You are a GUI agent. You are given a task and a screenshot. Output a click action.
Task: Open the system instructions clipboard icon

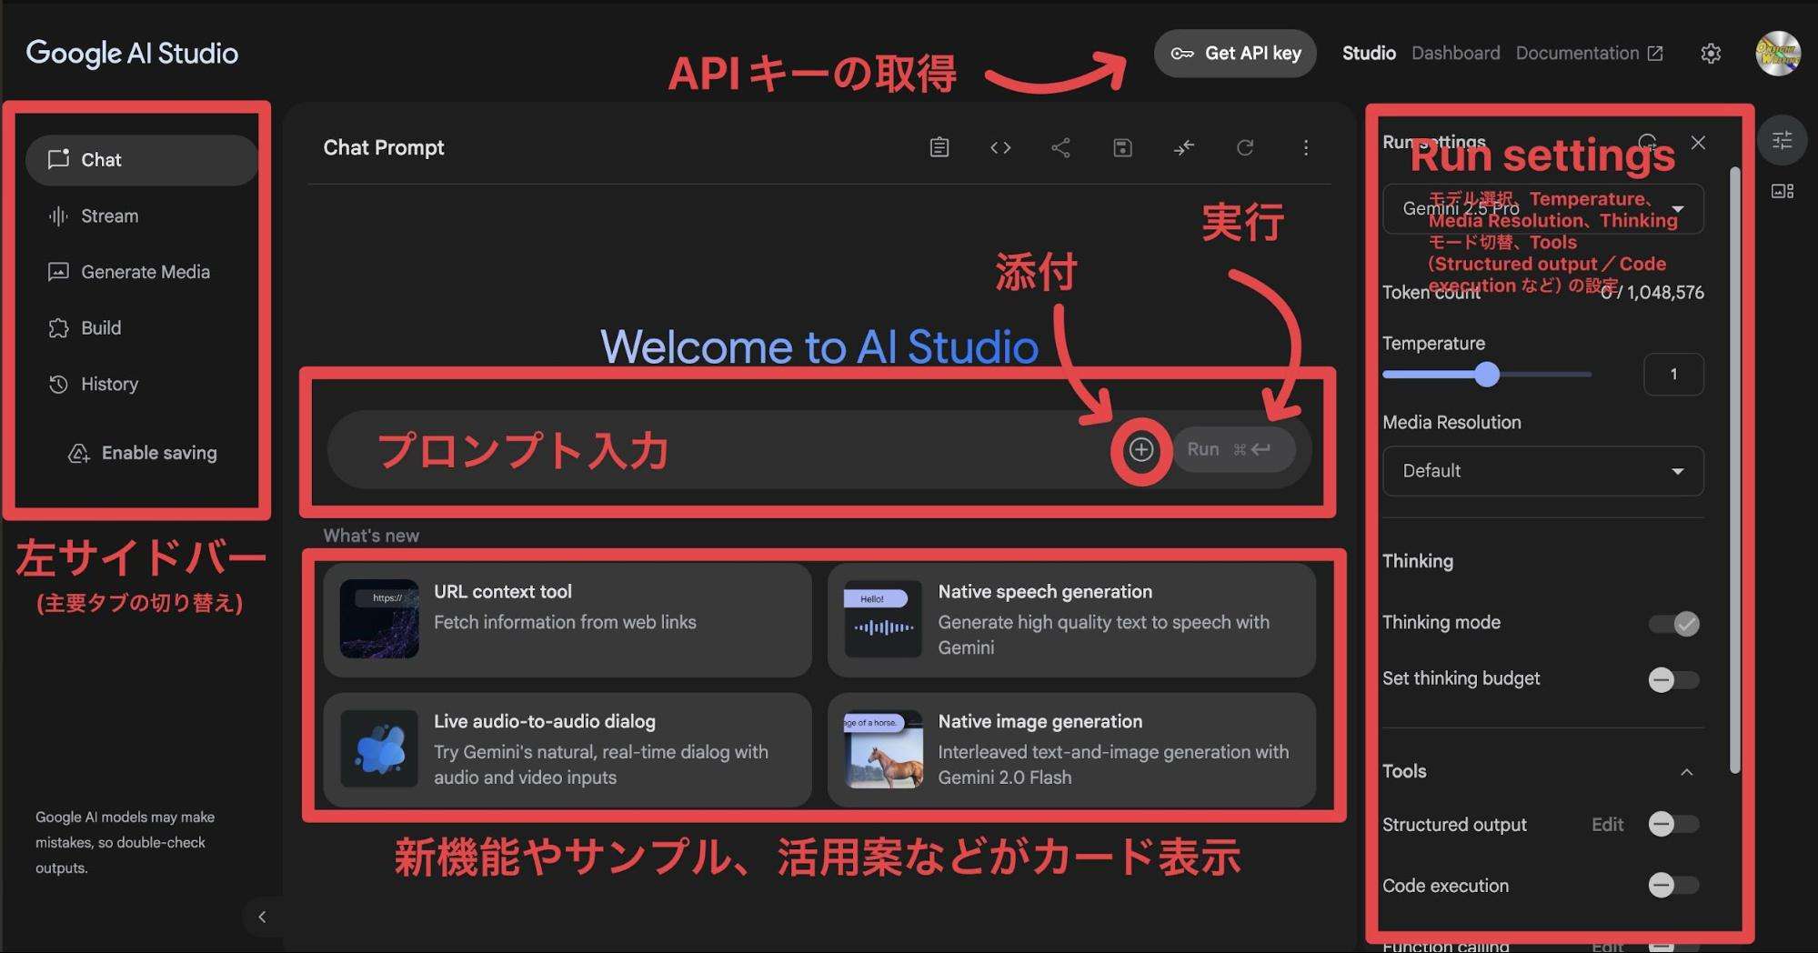pos(939,147)
